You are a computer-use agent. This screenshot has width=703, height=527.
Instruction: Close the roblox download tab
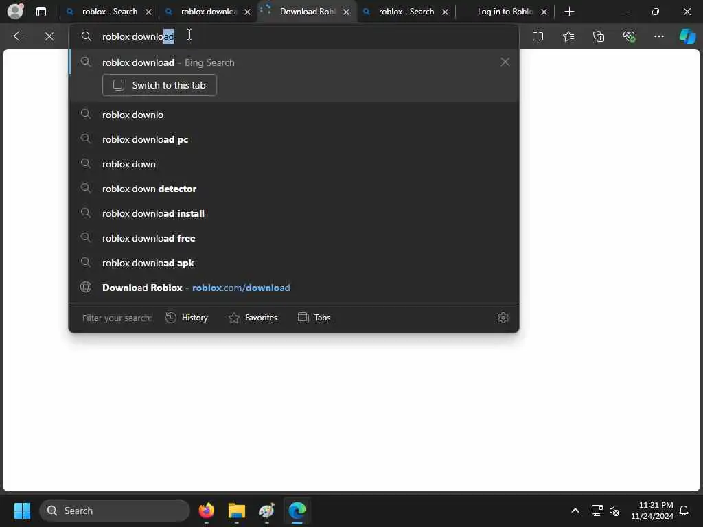click(x=247, y=12)
